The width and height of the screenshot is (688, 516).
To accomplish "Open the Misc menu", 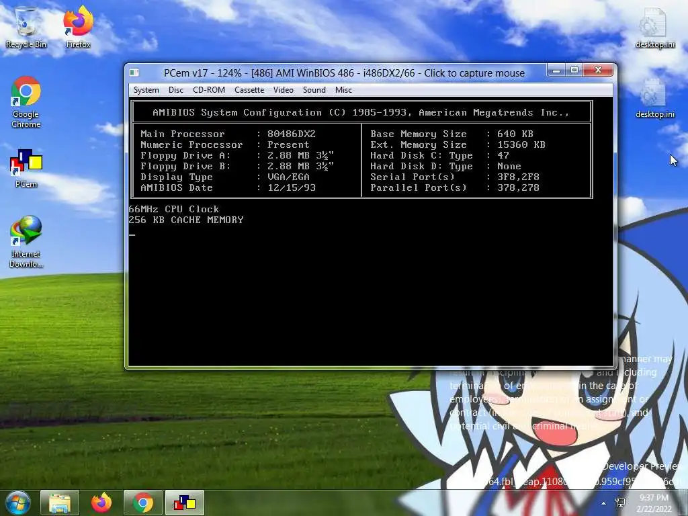I will click(x=343, y=90).
